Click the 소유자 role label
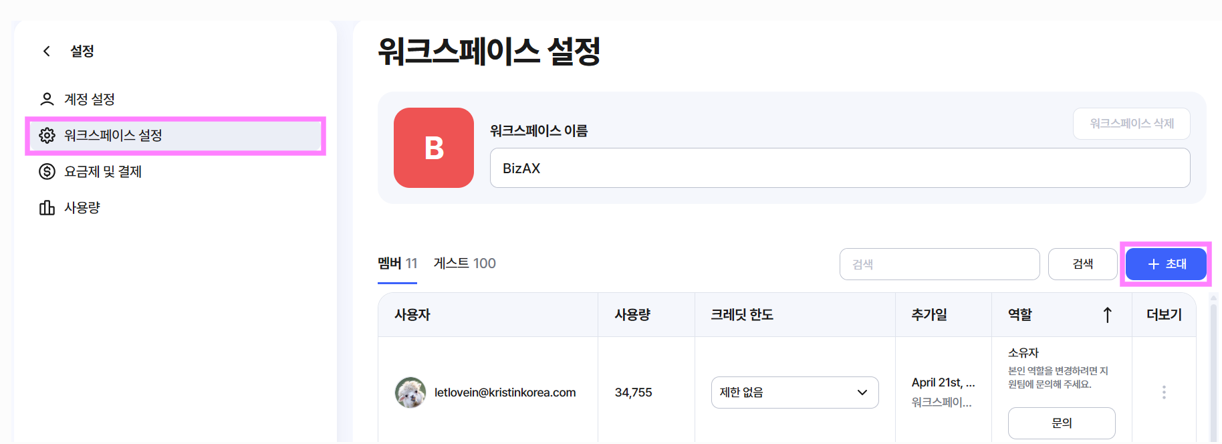This screenshot has width=1222, height=444. point(1023,352)
